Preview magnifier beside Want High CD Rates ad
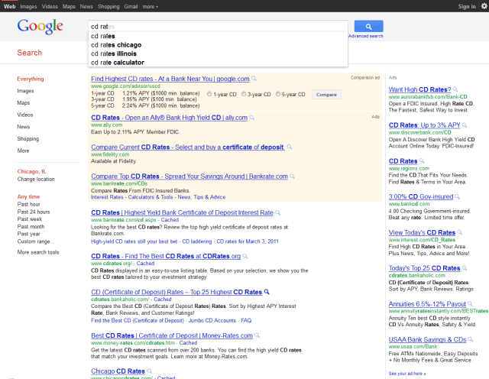This screenshot has width=489, height=379. coord(455,89)
